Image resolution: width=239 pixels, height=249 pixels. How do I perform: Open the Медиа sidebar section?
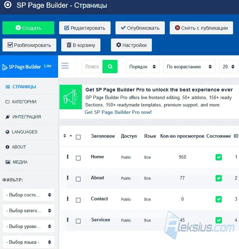coord(16,162)
